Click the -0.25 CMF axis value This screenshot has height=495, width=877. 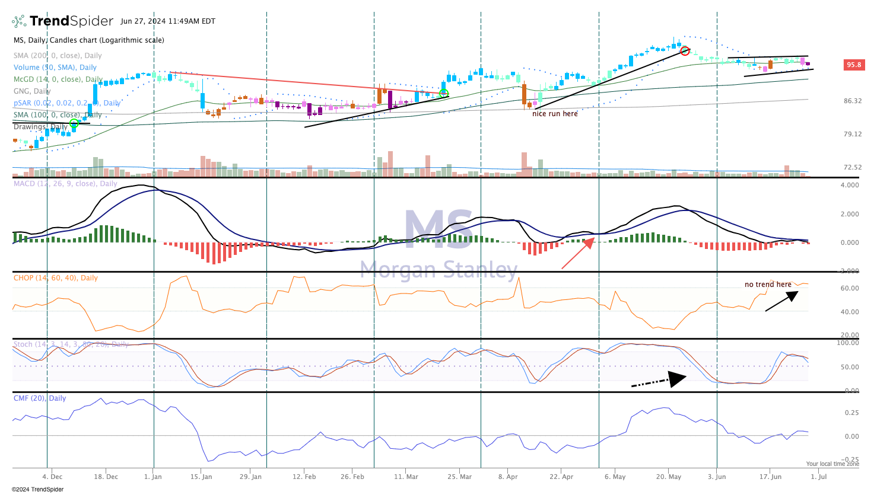(850, 459)
